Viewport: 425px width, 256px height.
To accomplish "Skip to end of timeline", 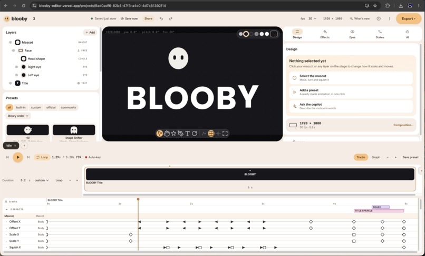I will point(28,157).
